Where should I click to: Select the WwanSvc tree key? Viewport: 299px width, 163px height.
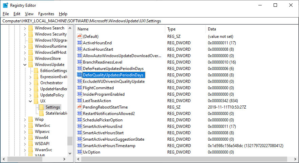(x=43, y=150)
